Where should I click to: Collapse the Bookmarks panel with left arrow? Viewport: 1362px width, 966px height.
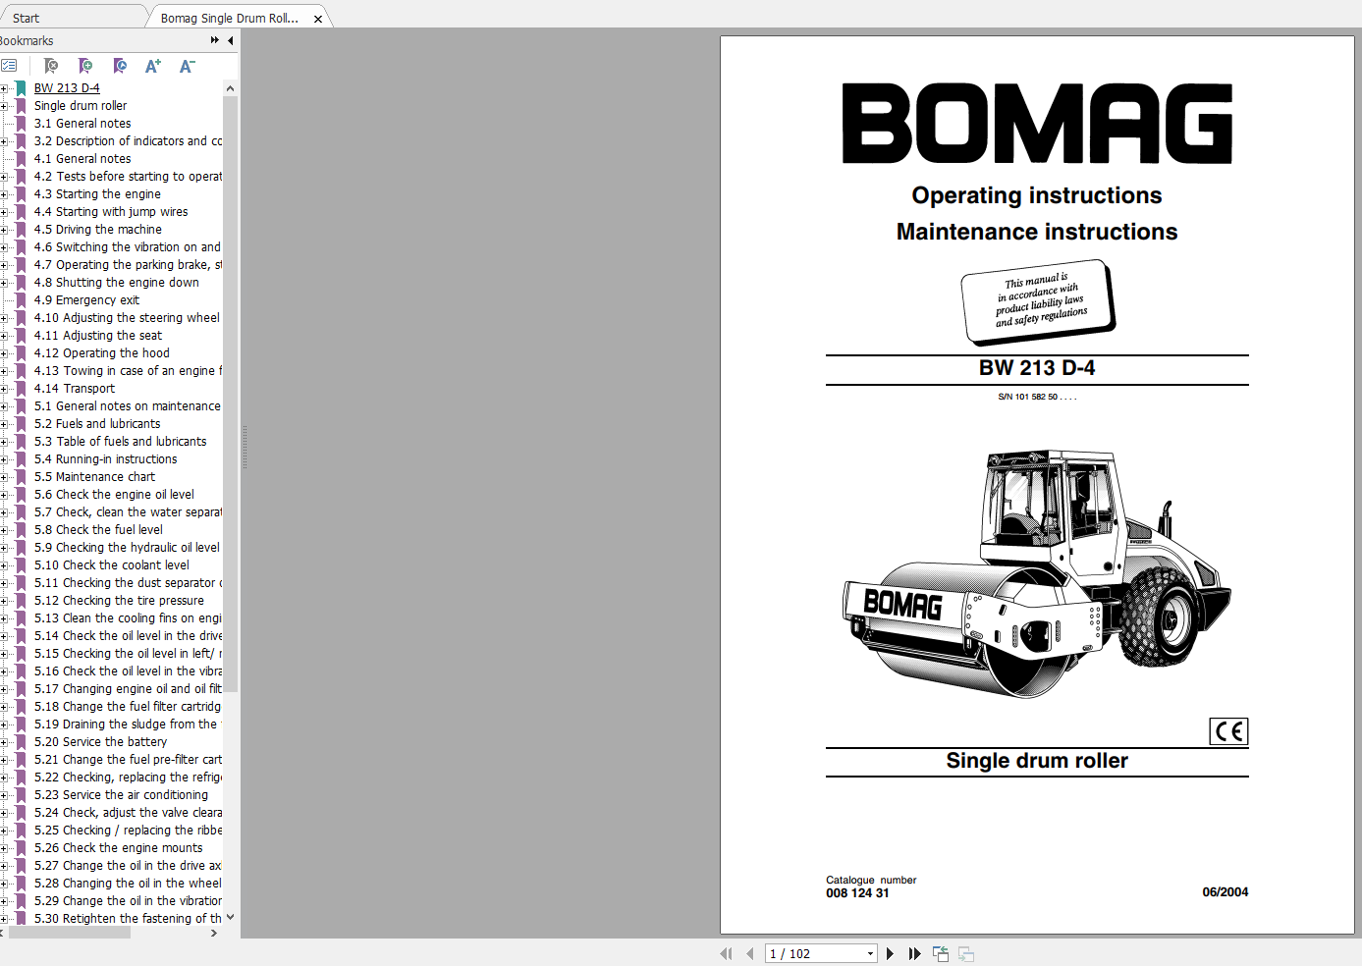231,40
